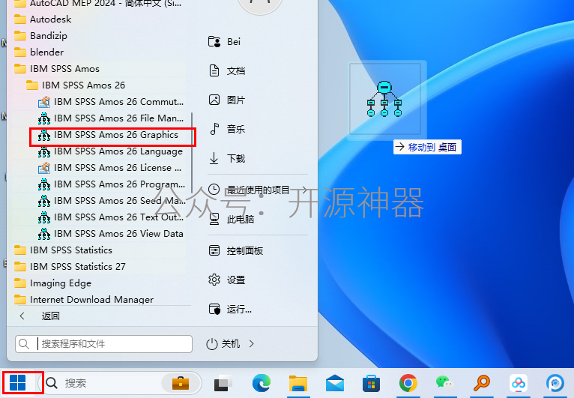Open 此电脑 This PC

tap(231, 220)
